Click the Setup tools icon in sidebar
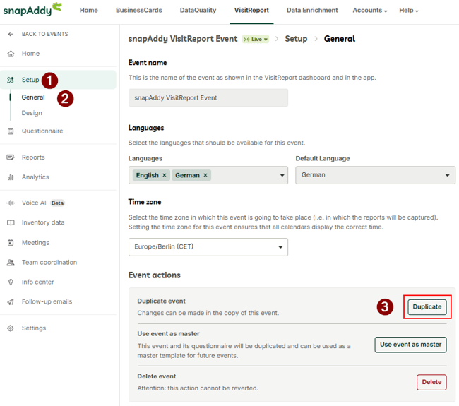459x406 pixels. [11, 80]
